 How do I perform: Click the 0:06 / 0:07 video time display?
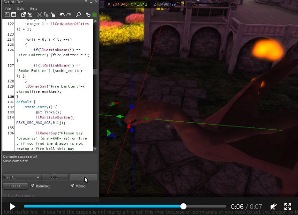pos(246,207)
